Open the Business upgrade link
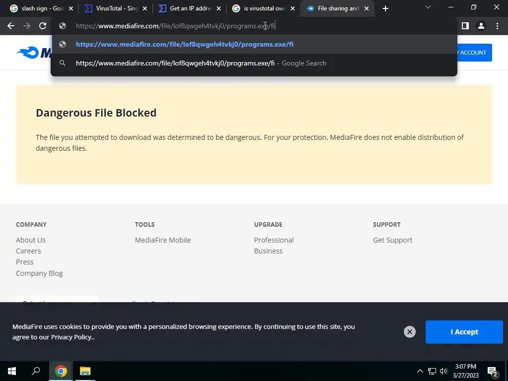This screenshot has width=508, height=381. [268, 251]
